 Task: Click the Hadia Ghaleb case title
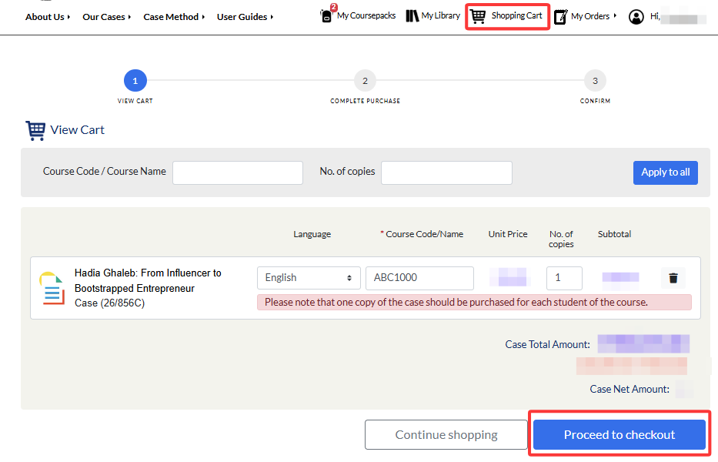pos(148,280)
